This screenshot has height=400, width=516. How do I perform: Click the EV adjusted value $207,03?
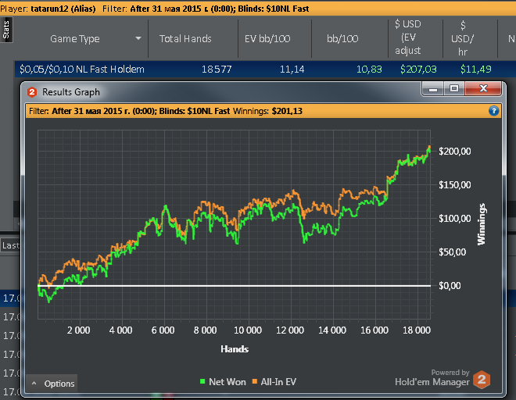[x=418, y=70]
